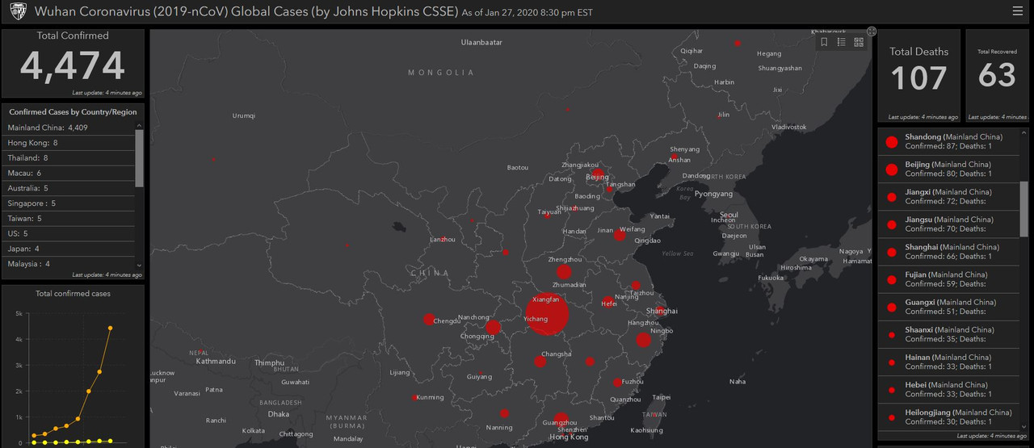Select Singapore: 5 row
This screenshot has width=1034, height=448.
[x=69, y=203]
